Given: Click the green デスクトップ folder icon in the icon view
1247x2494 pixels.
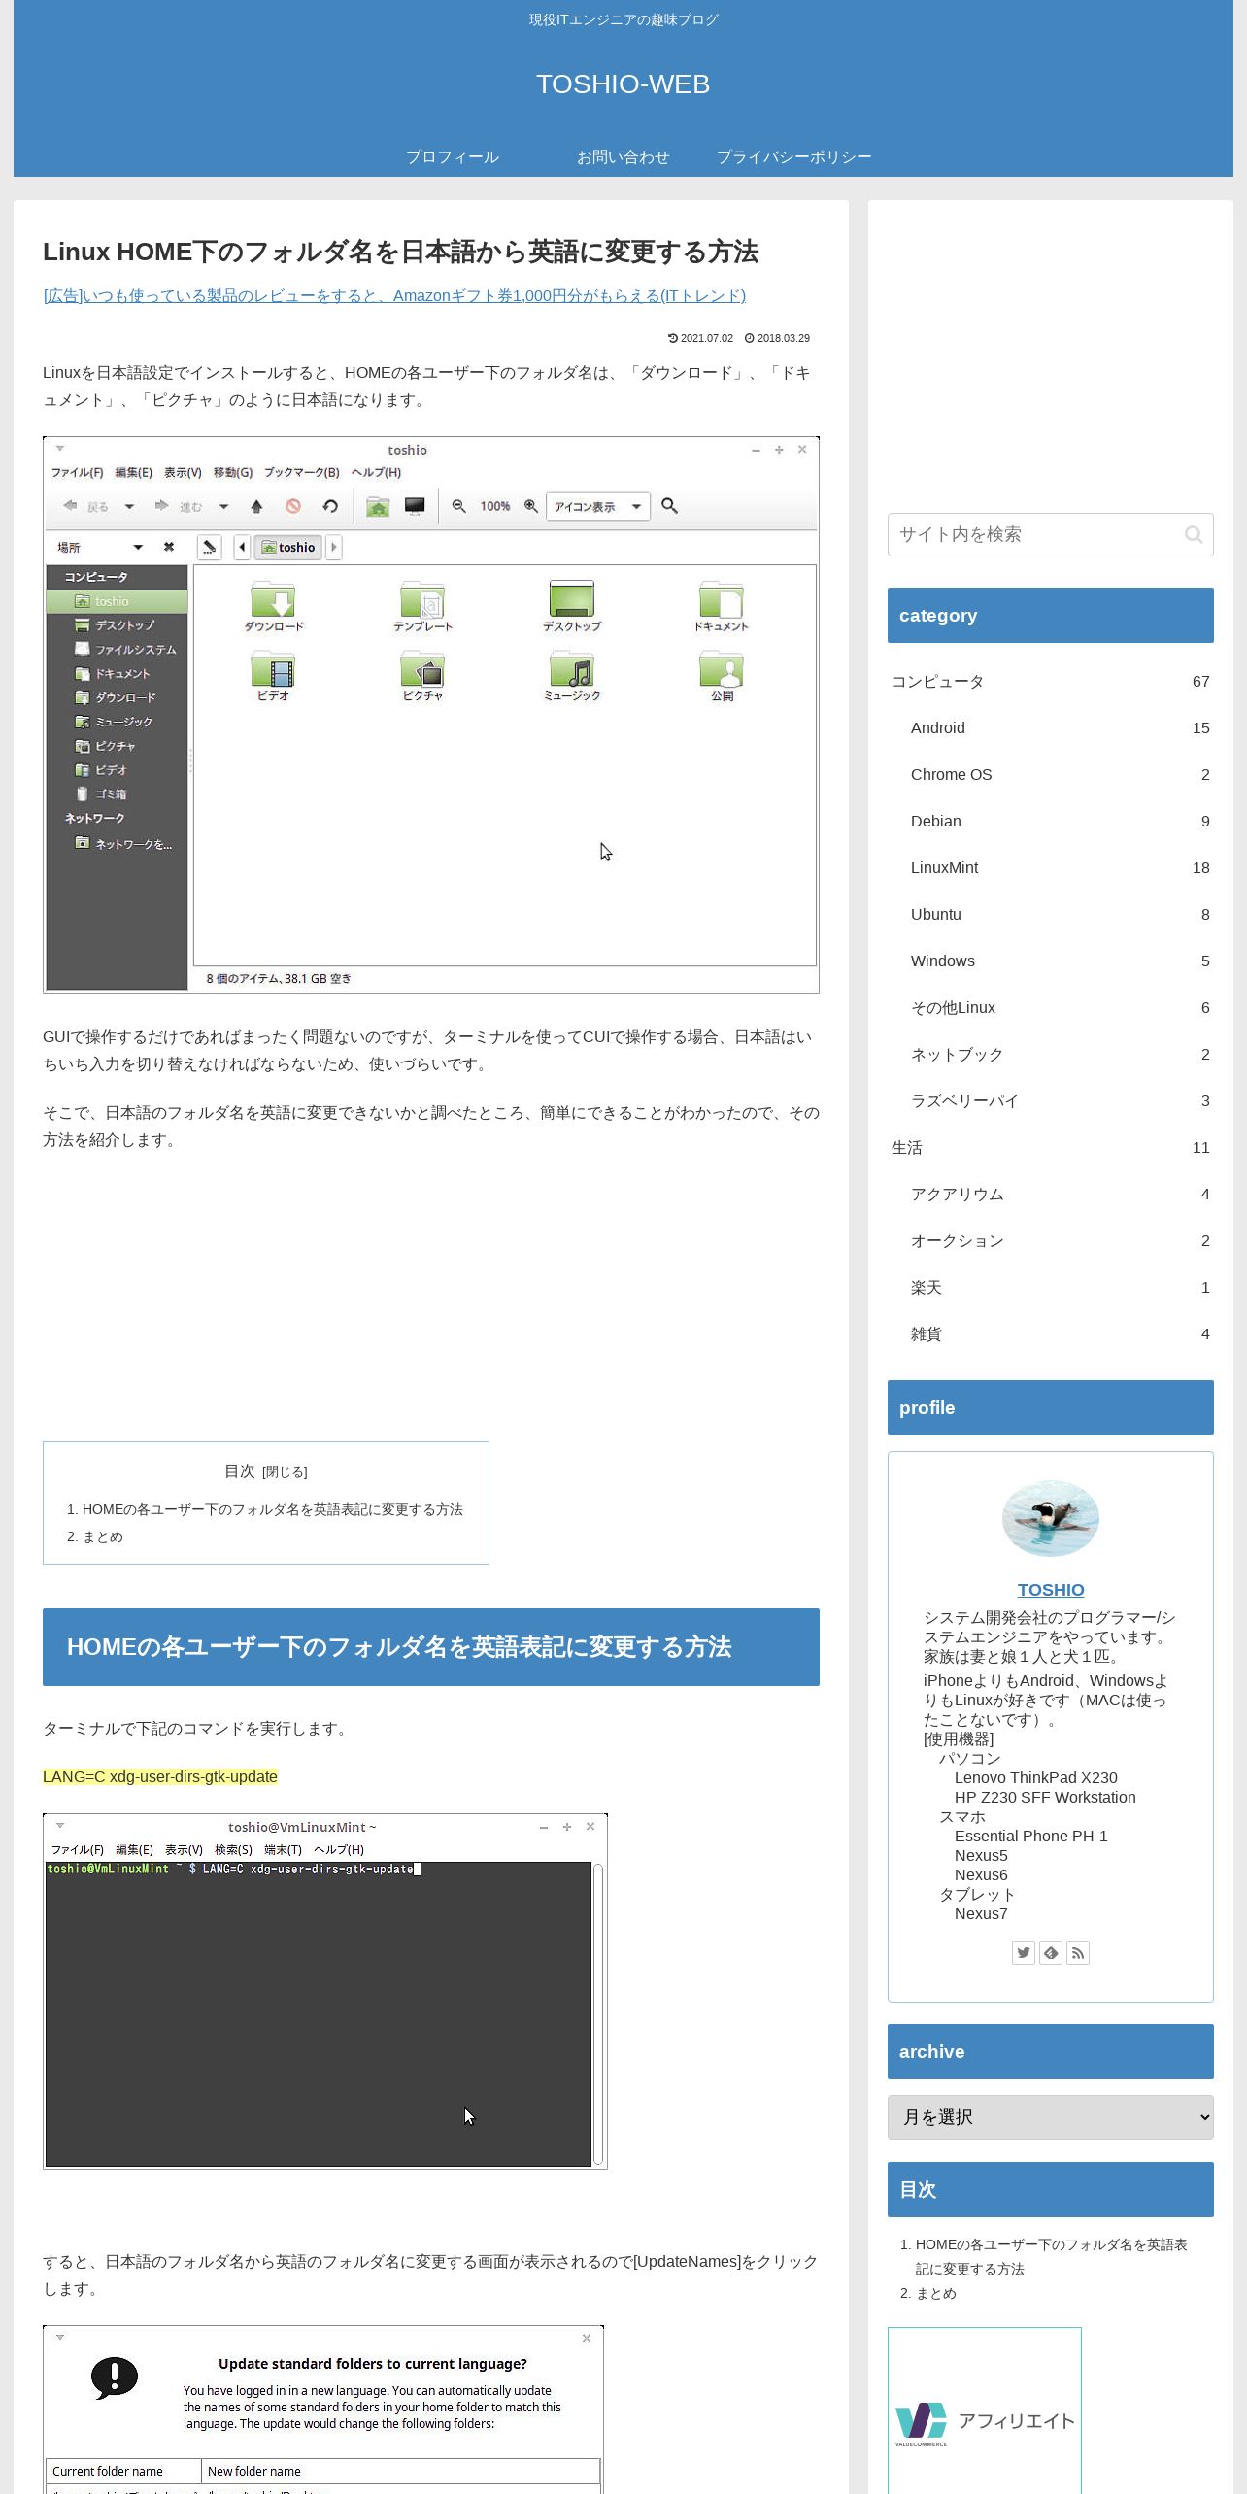Looking at the screenshot, I should 571,599.
